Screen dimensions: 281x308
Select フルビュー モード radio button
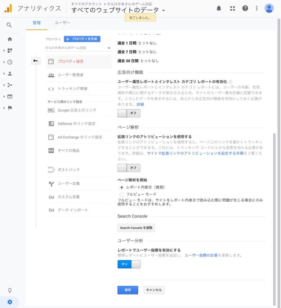point(122,194)
